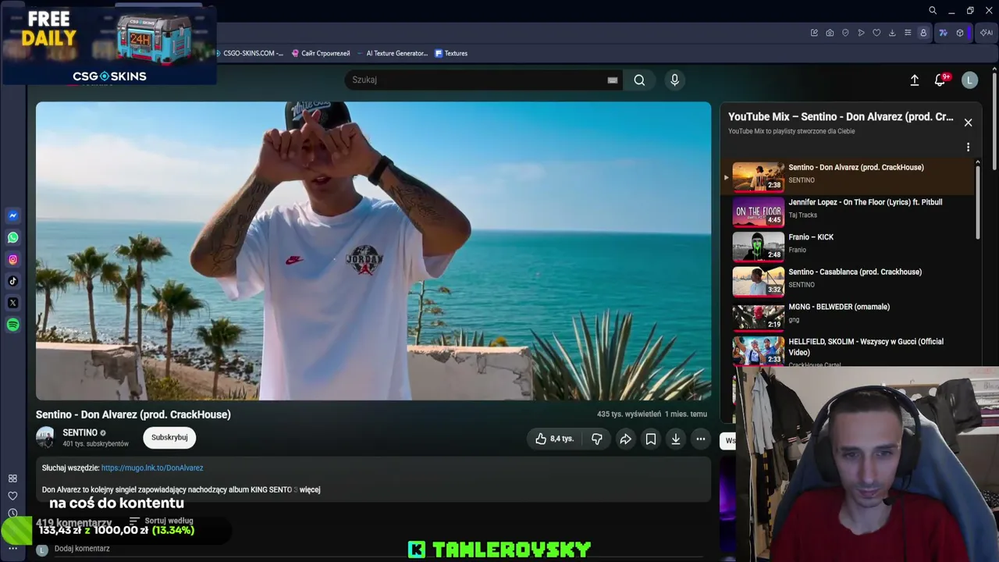Share the video via arrow icon

[625, 439]
